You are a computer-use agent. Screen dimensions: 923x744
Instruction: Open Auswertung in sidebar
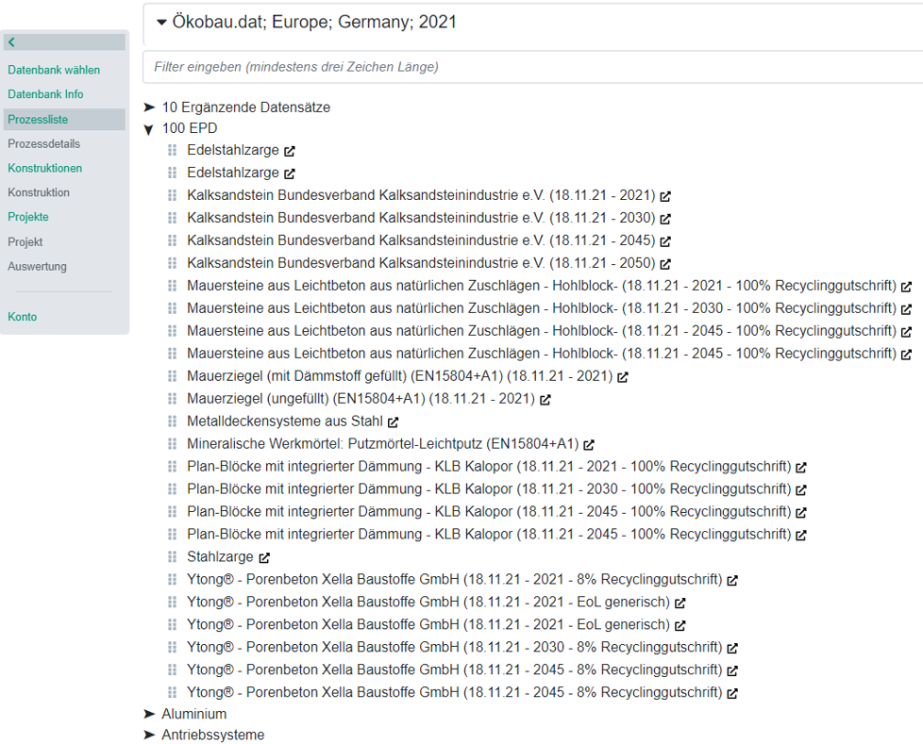[37, 267]
